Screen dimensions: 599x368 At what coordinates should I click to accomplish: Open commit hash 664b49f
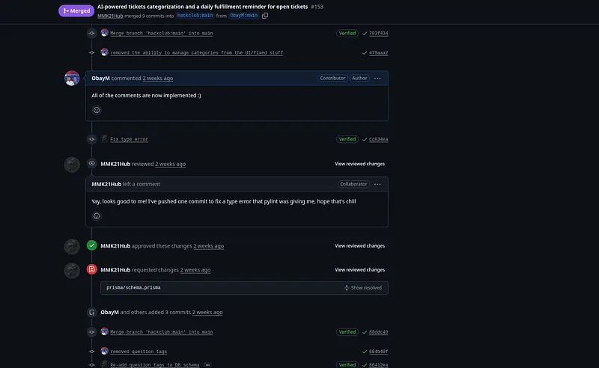coord(378,352)
